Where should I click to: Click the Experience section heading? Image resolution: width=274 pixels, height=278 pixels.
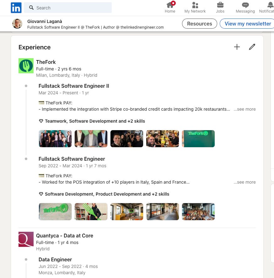coord(35,47)
